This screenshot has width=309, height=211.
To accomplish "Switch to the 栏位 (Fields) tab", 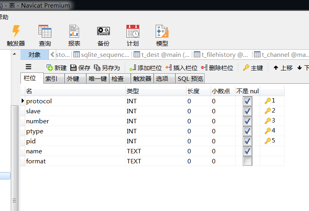I will click(32, 78).
